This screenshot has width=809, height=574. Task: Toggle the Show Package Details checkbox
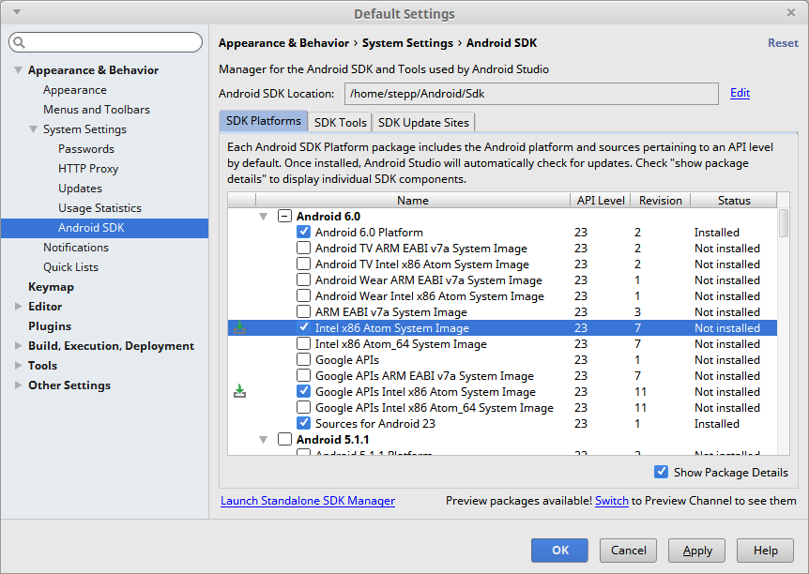pyautogui.click(x=662, y=472)
